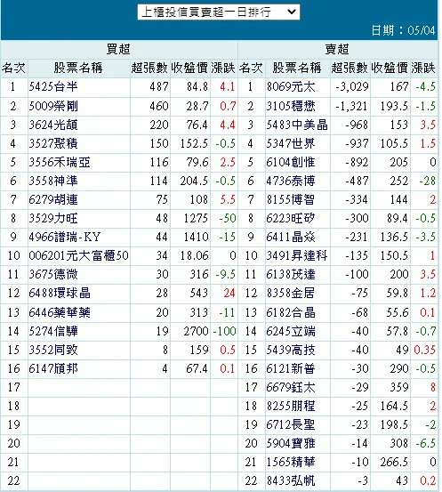This screenshot has height=492, width=442.
Task: View stock 6488環球晶
Action: coord(60,293)
